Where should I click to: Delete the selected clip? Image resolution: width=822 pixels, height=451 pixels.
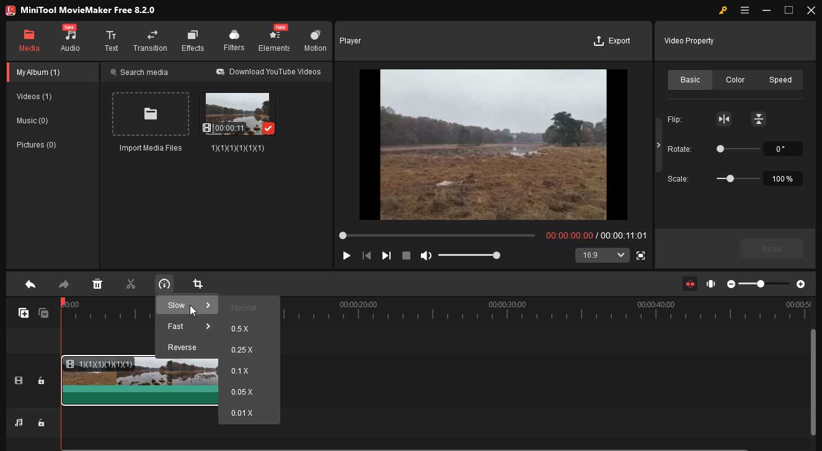pos(97,284)
